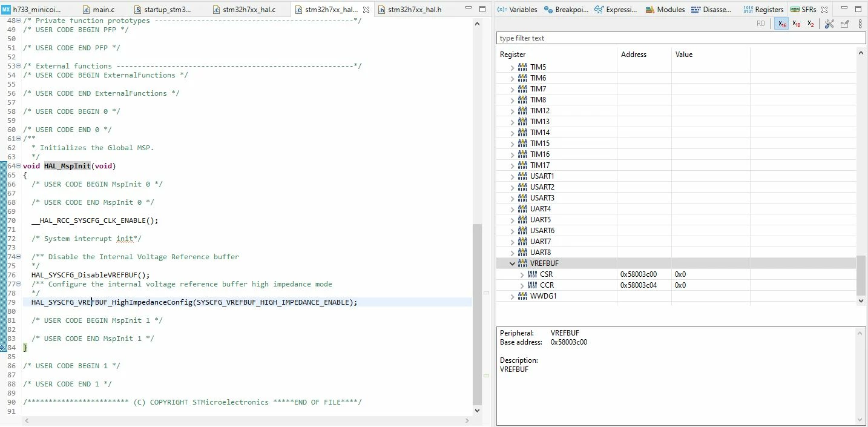
Task: Switch to the stm32h7xx_hal.c tab
Action: [244, 10]
